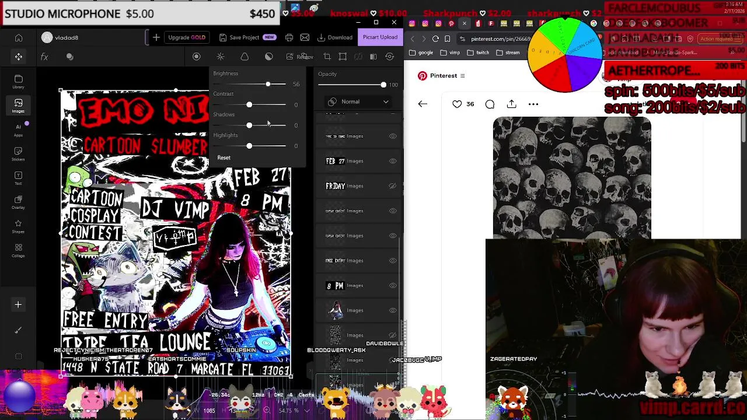Screen dimensions: 747x420
Task: Click the plus icon in the left sidebar
Action: (18, 304)
